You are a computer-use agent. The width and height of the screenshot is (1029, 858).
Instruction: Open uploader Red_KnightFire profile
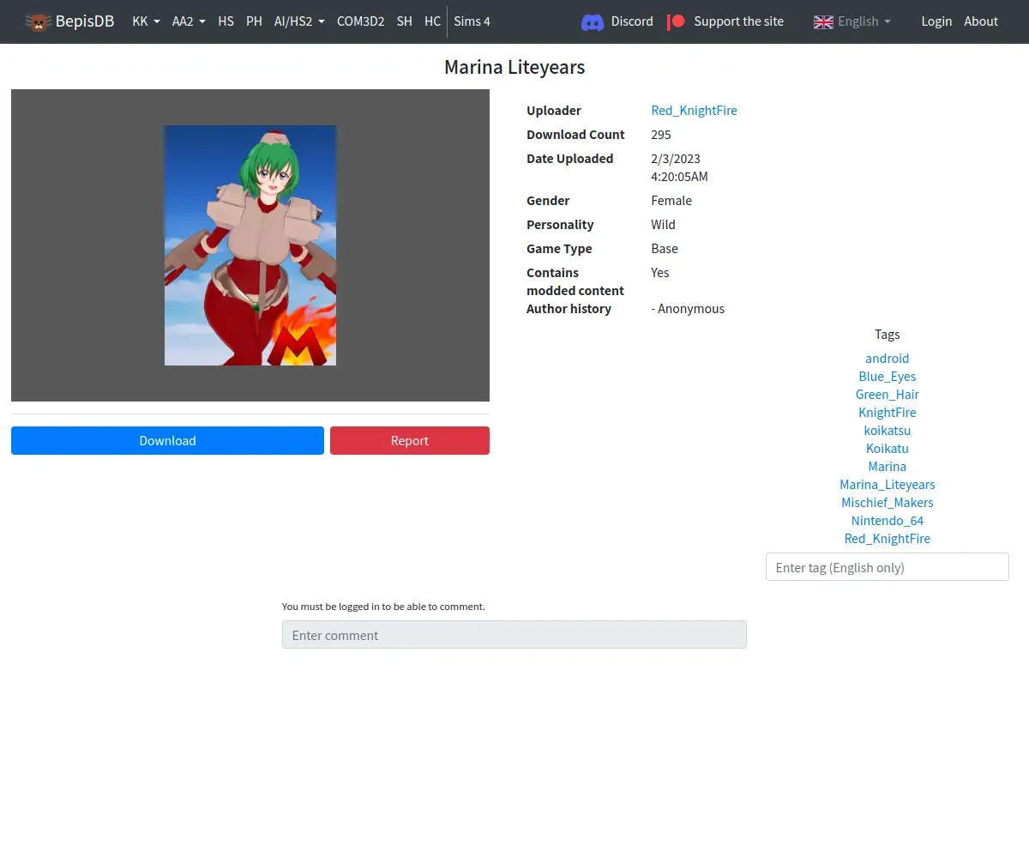pos(694,111)
